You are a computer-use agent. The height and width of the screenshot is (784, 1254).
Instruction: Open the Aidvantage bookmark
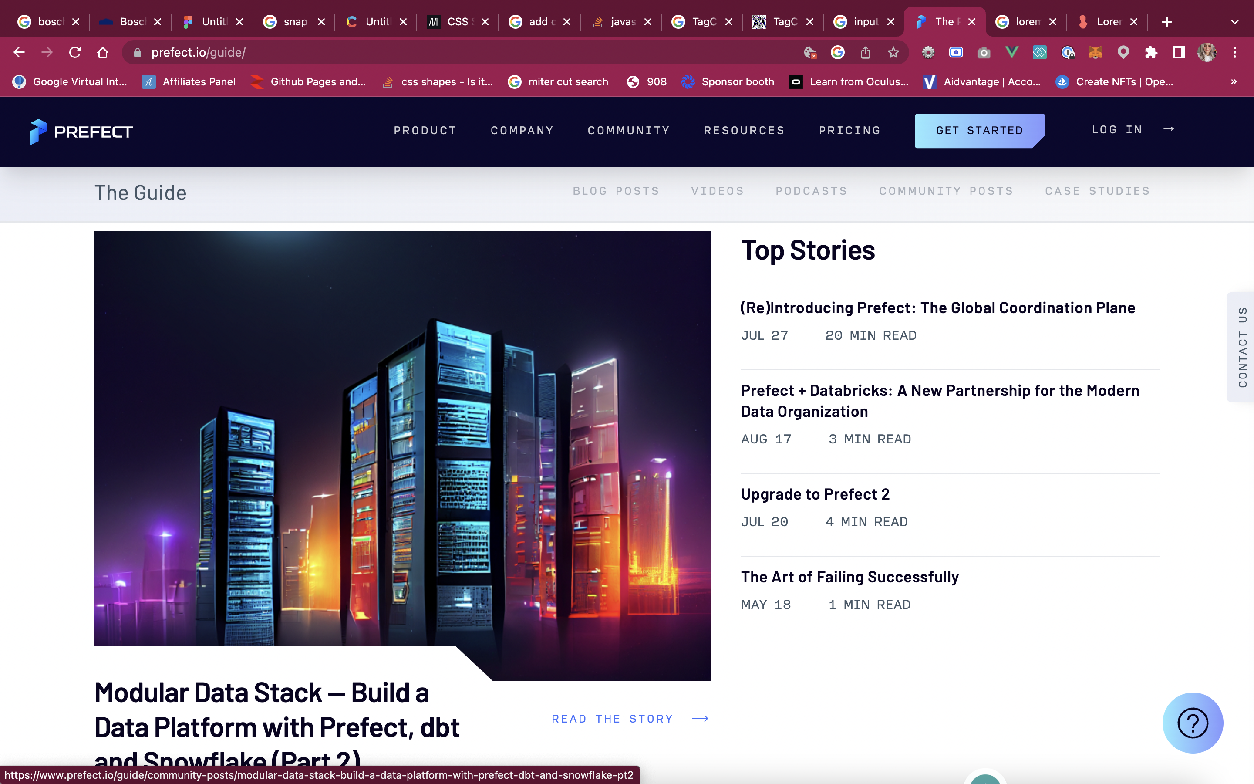pyautogui.click(x=982, y=82)
